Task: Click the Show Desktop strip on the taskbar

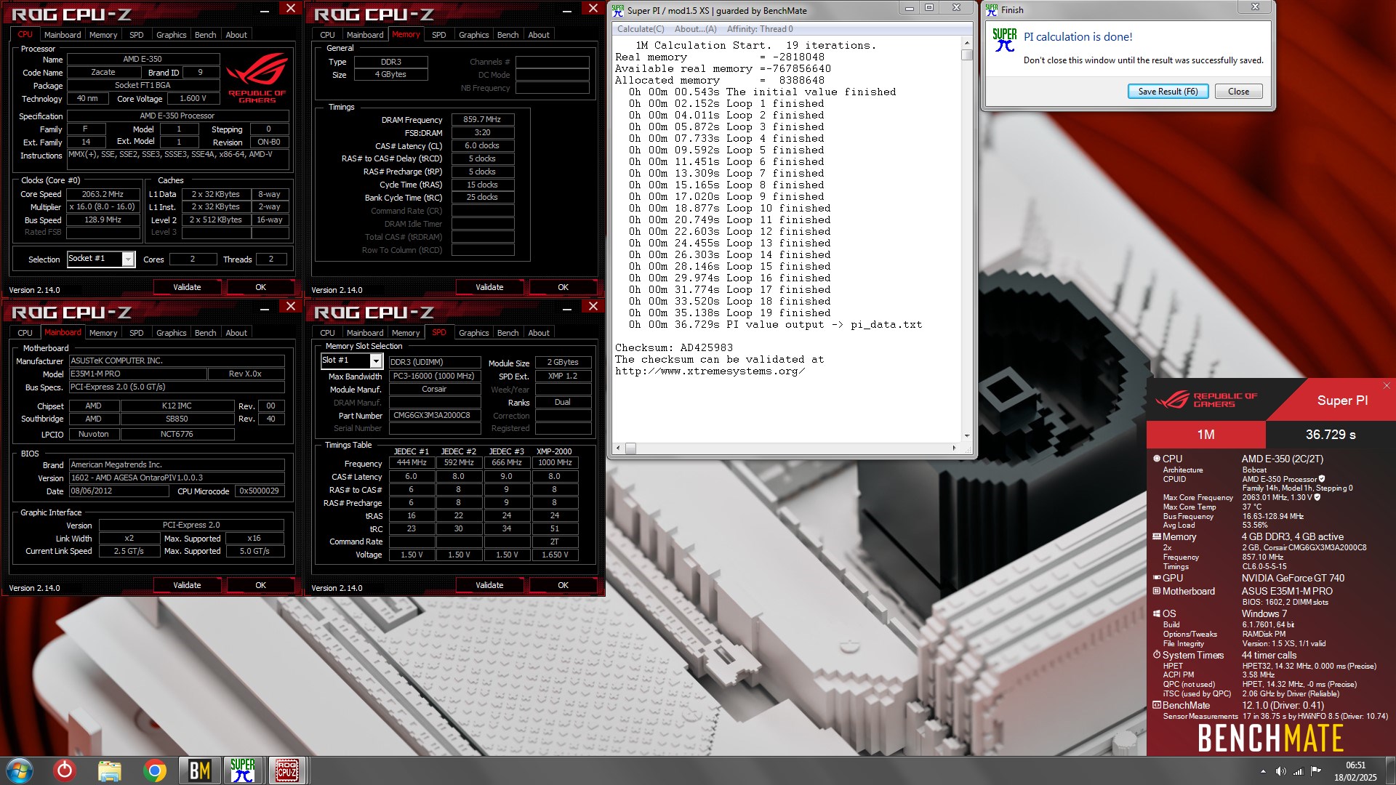Action: 1390,770
